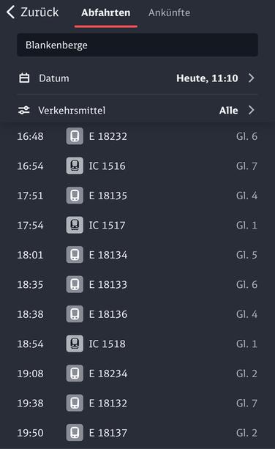Screen dimensions: 275x449
Task: Select the Abfahrten tab
Action: pos(106,12)
